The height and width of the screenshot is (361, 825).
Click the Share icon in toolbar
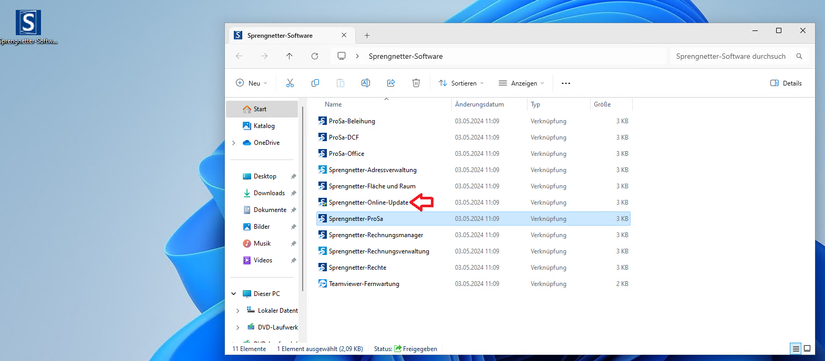point(391,83)
